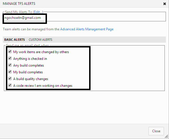Switch to the Custom Alerts tab

(40, 40)
